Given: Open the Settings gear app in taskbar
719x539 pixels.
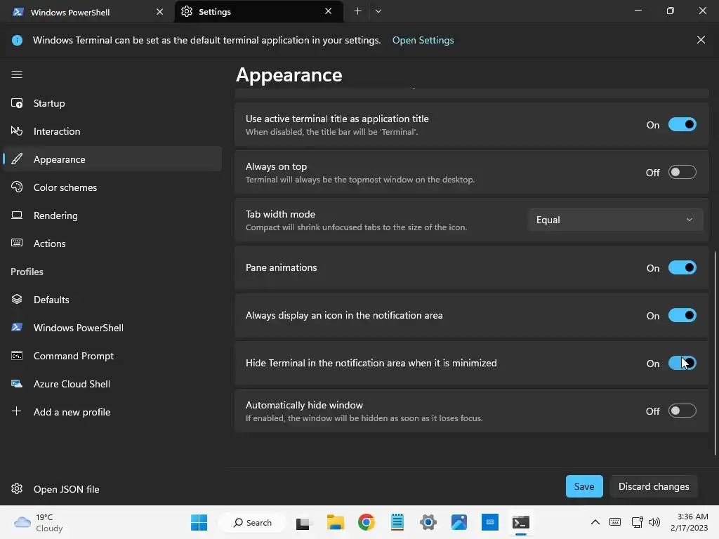Looking at the screenshot, I should click(x=428, y=522).
